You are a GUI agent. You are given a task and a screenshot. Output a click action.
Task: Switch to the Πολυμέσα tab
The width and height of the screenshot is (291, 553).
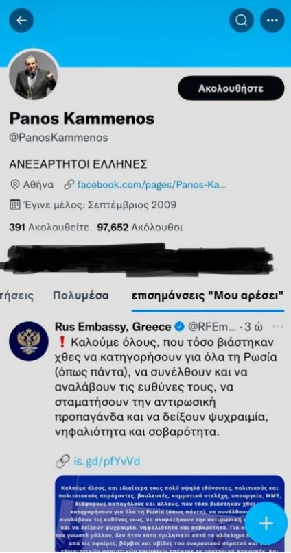pyautogui.click(x=81, y=295)
